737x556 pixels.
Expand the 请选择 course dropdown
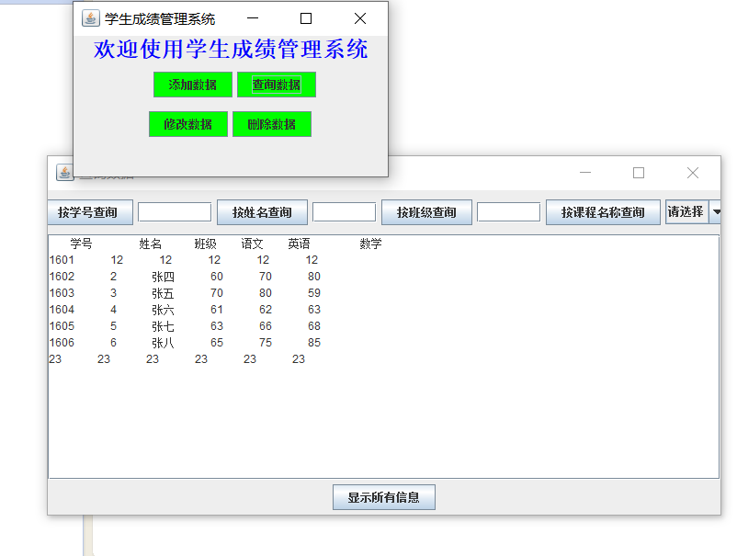(x=715, y=212)
